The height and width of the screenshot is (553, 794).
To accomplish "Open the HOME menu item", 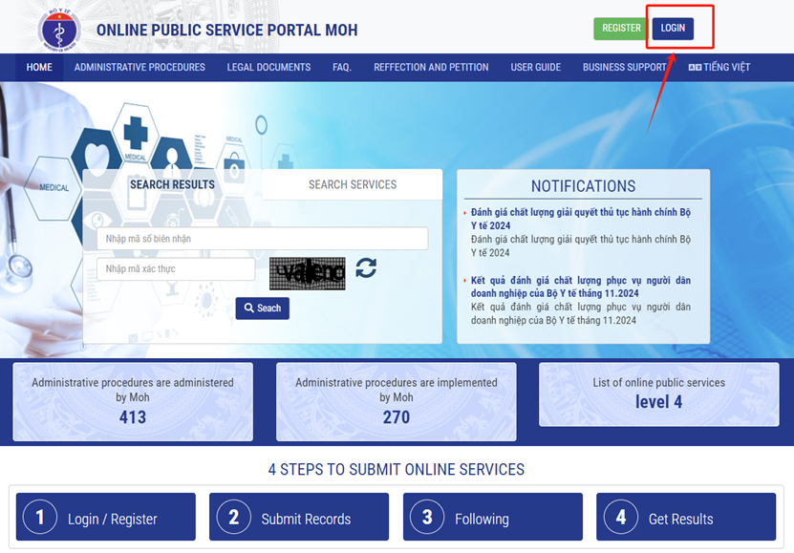I will pos(39,67).
